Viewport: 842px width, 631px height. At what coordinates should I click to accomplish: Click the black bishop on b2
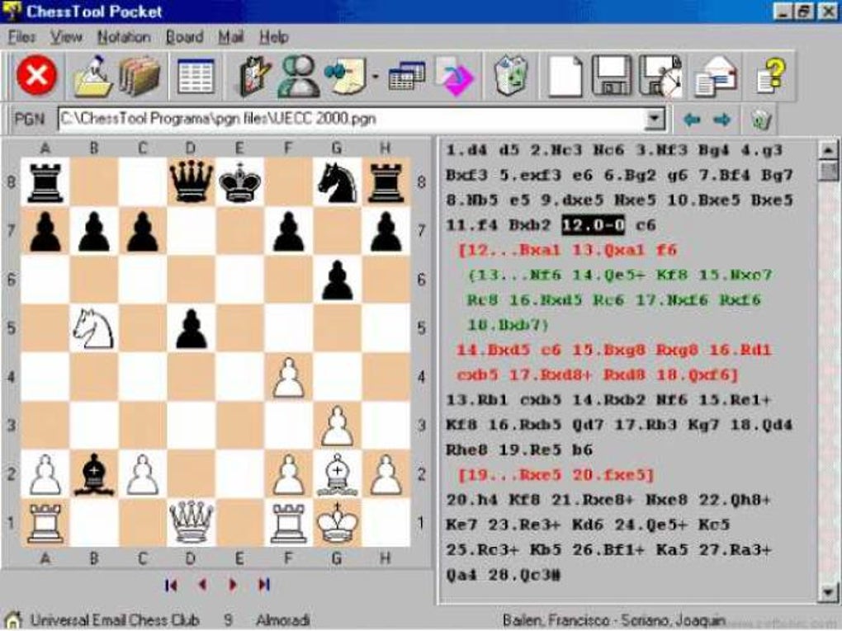94,474
